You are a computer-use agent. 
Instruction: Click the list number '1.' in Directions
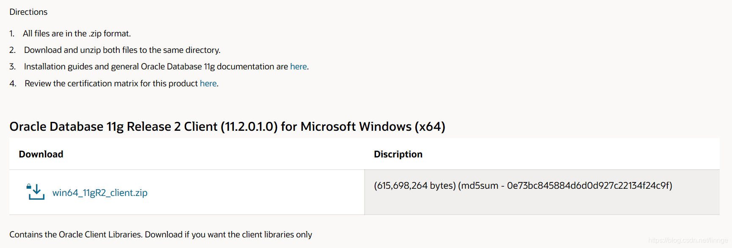(x=12, y=33)
